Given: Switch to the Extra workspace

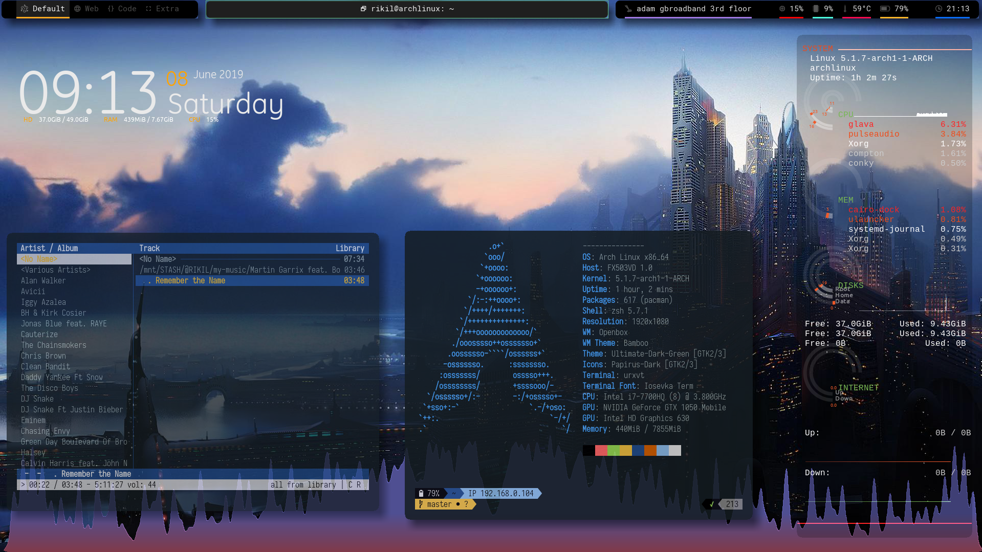Looking at the screenshot, I should 162,9.
